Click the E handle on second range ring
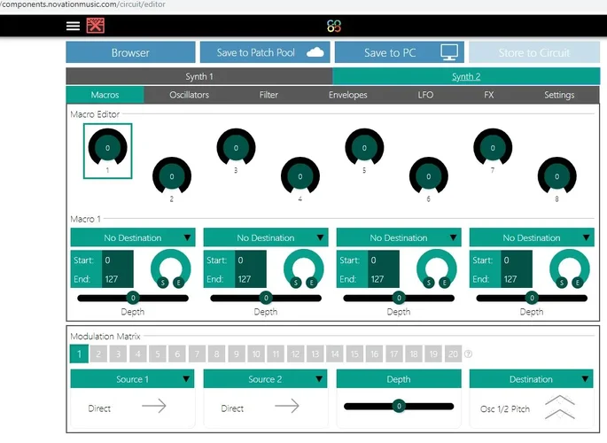This screenshot has width=607, height=443. point(312,283)
